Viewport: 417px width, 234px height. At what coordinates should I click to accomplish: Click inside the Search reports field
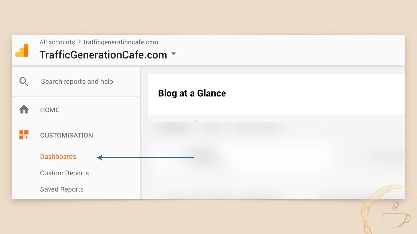[x=77, y=81]
